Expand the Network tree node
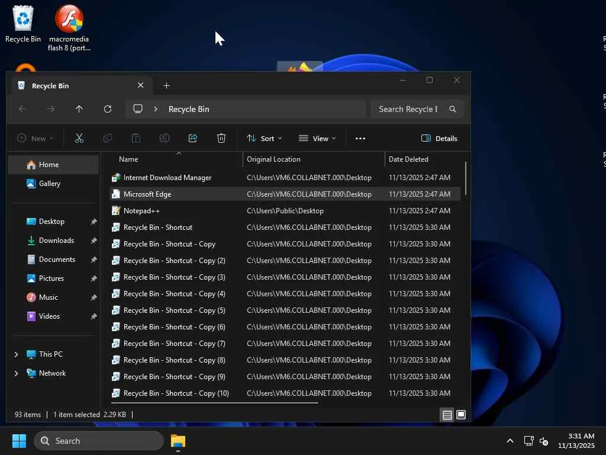The width and height of the screenshot is (606, 455). (16, 373)
